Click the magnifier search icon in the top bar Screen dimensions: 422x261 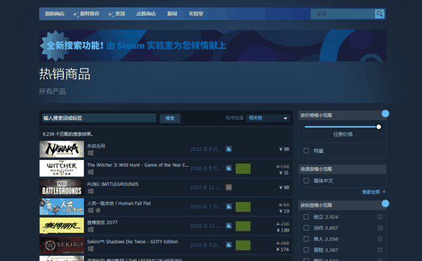pos(379,14)
